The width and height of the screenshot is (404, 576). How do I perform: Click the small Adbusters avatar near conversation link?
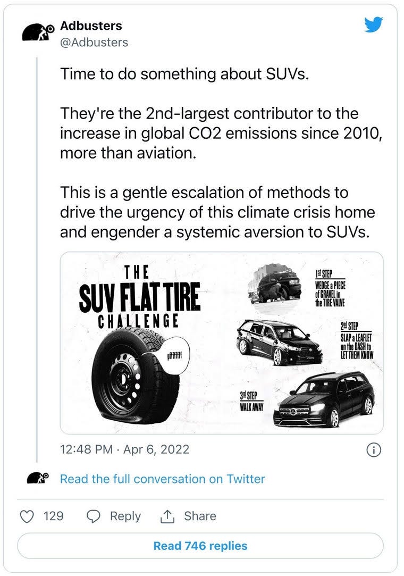coord(37,478)
